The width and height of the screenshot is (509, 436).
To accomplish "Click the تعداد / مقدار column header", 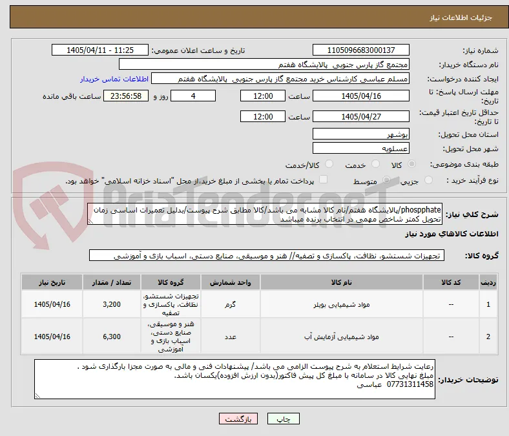I will pos(112,282).
